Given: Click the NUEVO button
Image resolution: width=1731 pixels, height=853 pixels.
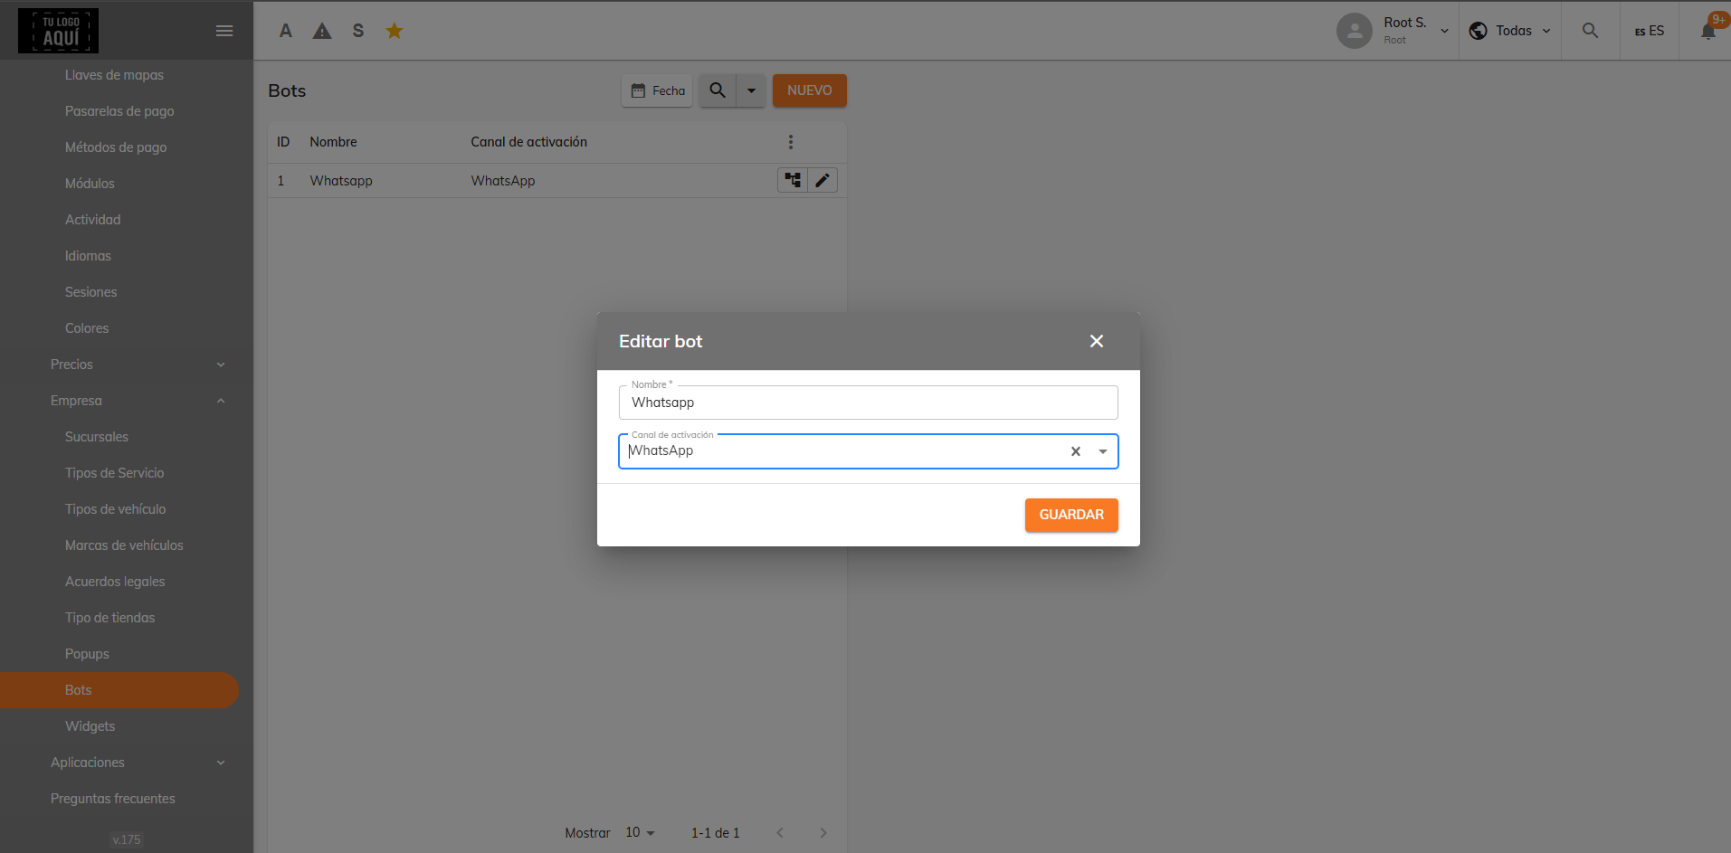Looking at the screenshot, I should tap(810, 90).
